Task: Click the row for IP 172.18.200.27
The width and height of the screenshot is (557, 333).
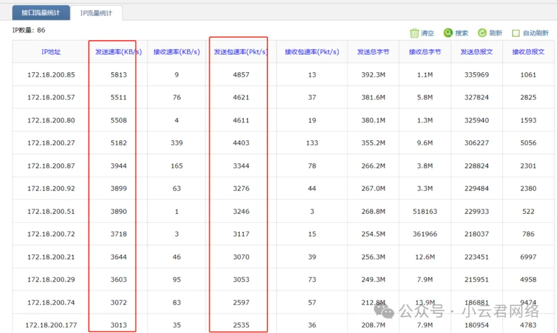Action: [x=51, y=143]
